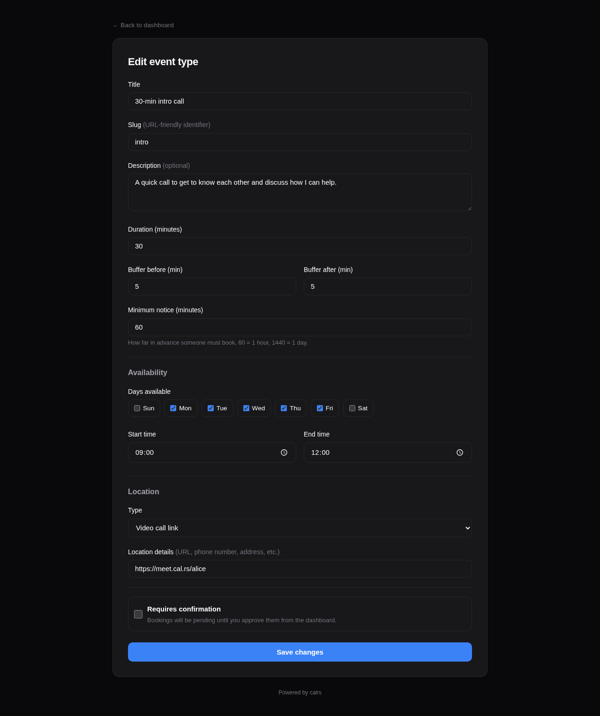
Task: Open the location Type dropdown
Action: click(300, 528)
